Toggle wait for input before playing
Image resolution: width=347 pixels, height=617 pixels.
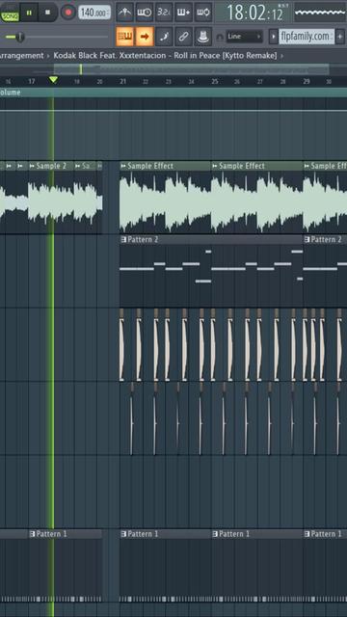click(x=145, y=13)
